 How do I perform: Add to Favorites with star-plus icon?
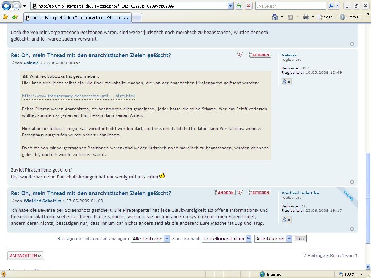tap(15, 17)
